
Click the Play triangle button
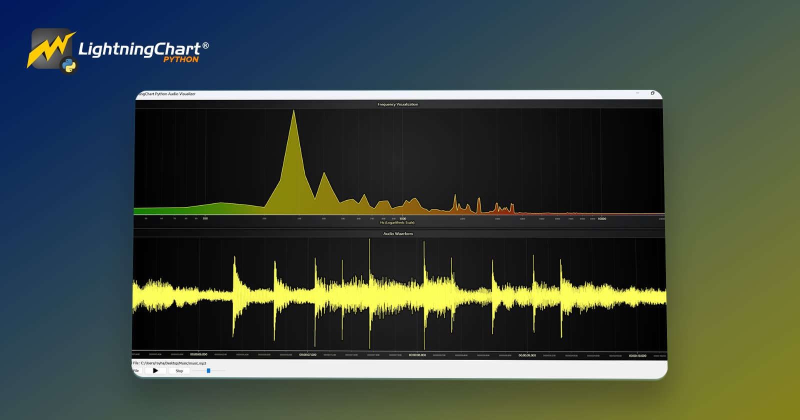pos(155,370)
